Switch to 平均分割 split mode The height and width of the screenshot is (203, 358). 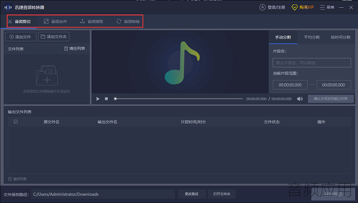pyautogui.click(x=312, y=38)
